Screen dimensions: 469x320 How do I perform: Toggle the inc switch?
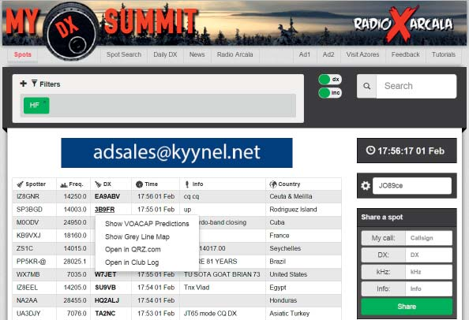[x=330, y=93]
